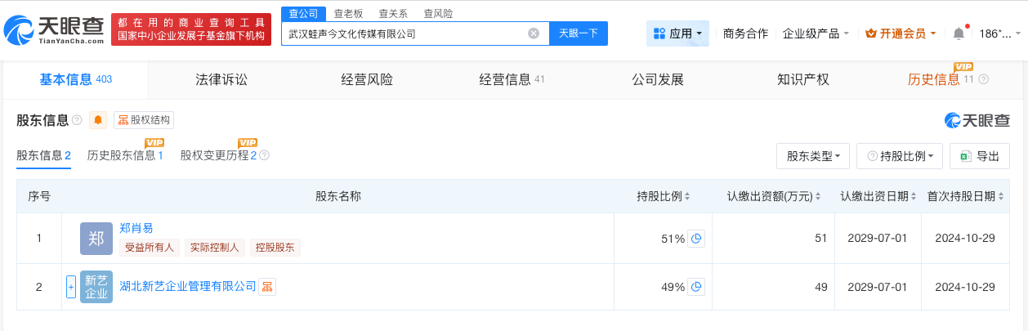Open the 应用 dropdown menu
1028x331 pixels.
[677, 34]
